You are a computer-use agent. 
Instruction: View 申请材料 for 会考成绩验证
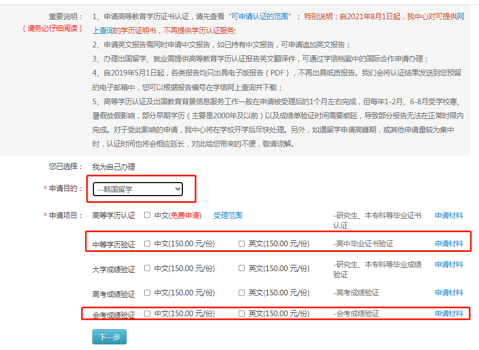pos(449,313)
